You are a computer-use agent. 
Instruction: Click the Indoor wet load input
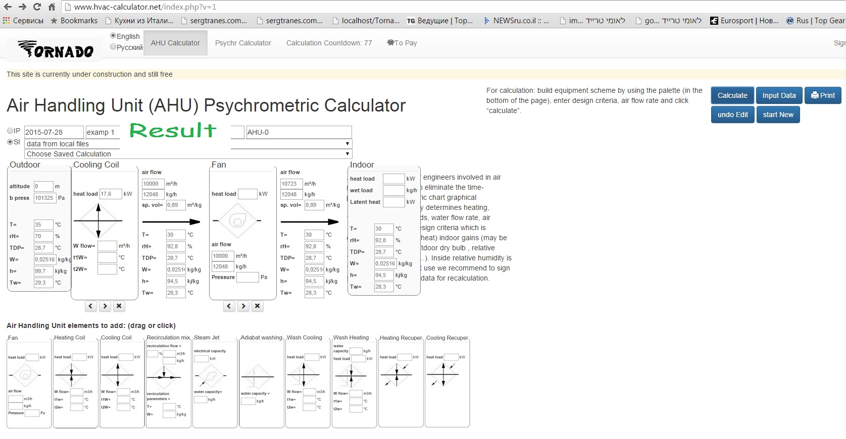[393, 190]
